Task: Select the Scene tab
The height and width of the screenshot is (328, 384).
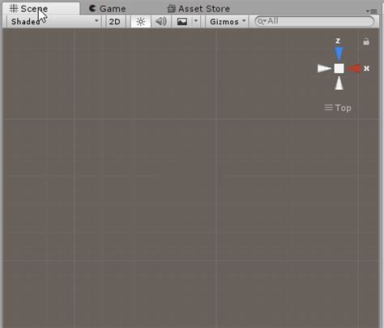Action: click(29, 9)
